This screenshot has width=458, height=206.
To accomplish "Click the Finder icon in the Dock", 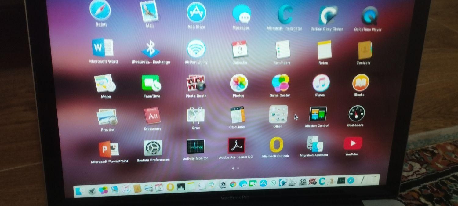I will pyautogui.click(x=80, y=191).
